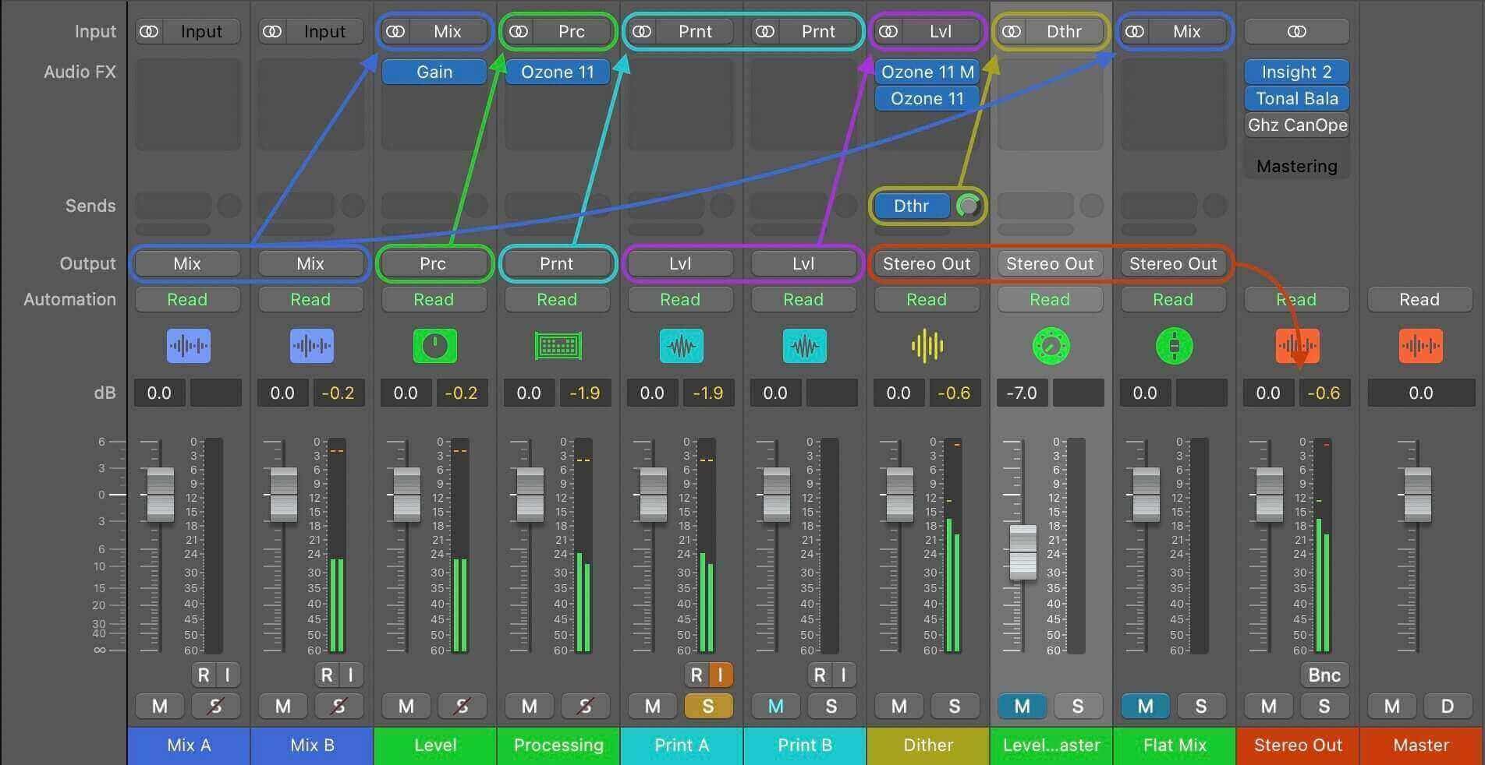Select the Mix A channel name strip

[189, 746]
